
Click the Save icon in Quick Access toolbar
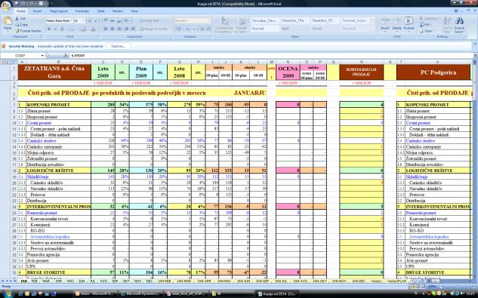coord(17,3)
